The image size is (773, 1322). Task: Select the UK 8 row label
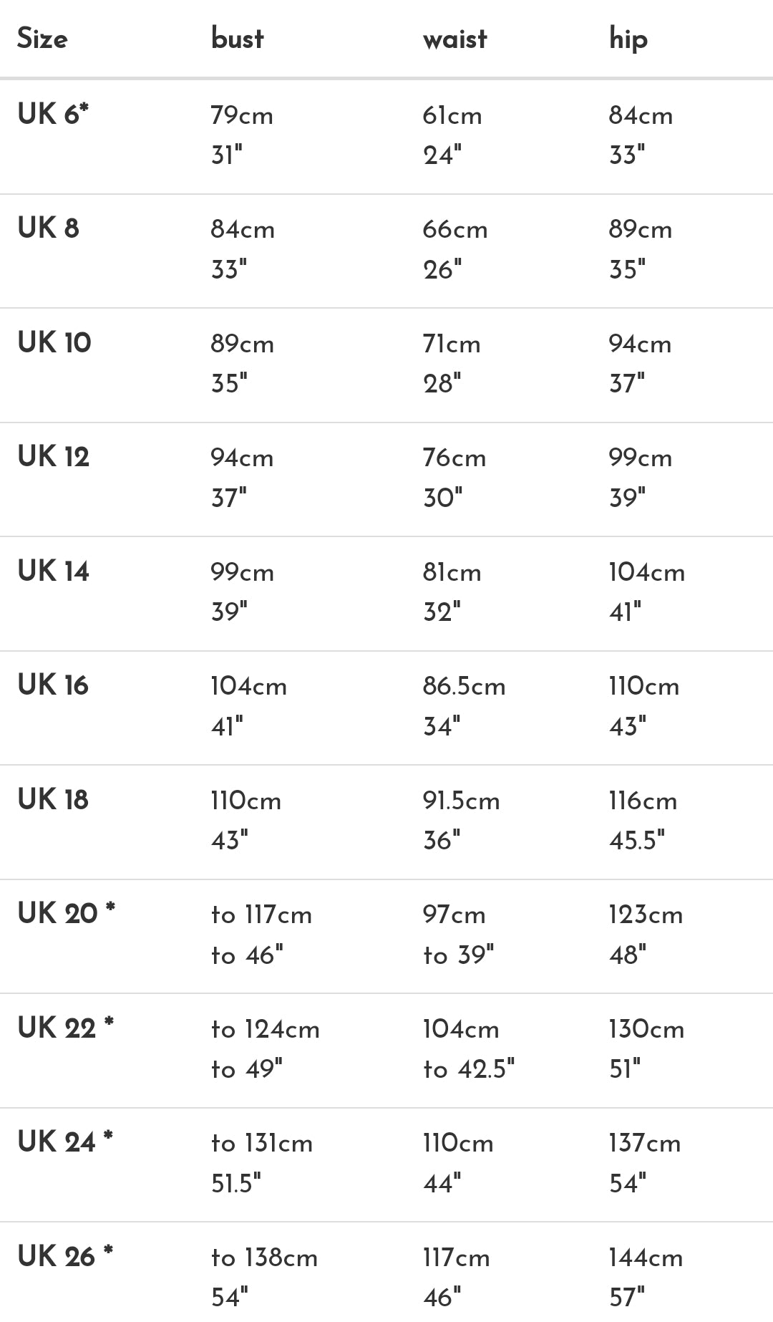(x=48, y=228)
